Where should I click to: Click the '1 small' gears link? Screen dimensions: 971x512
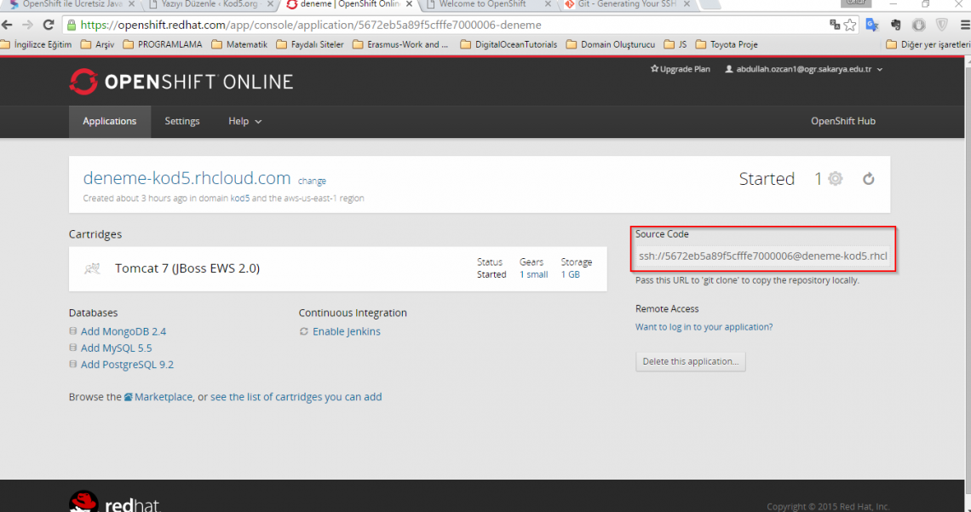point(534,274)
